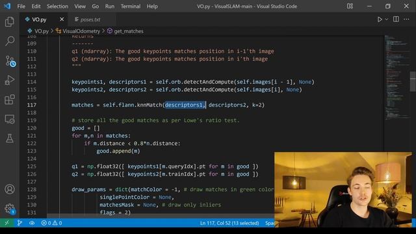Click 'keypoints2' at start of line 115
Viewport: 416px width, 234px height.
87,90
